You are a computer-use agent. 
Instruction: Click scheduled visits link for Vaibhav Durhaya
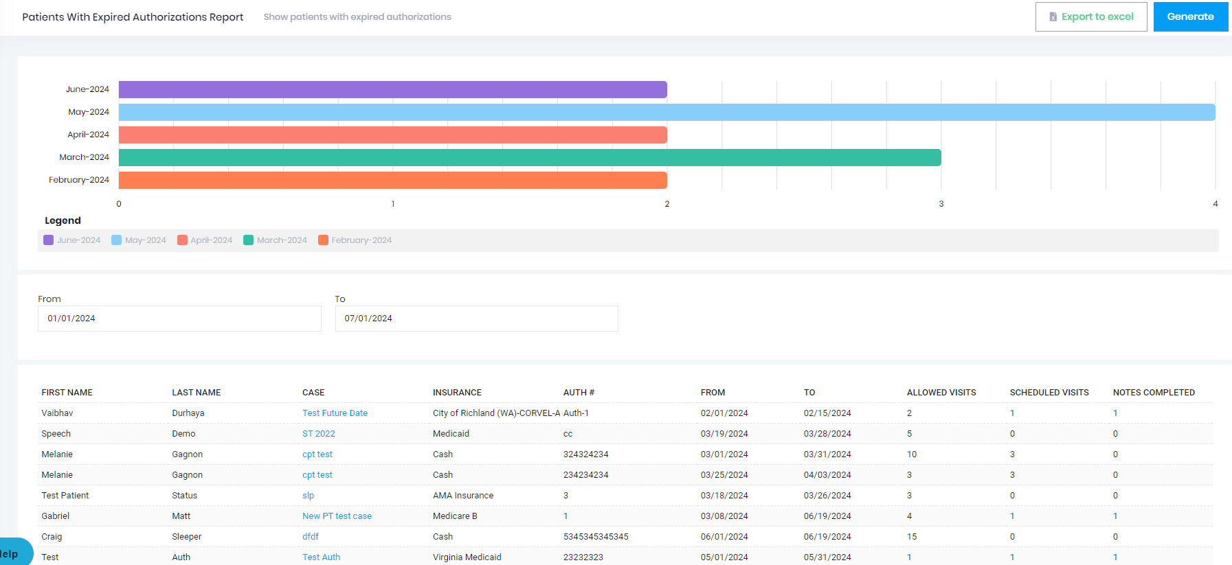tap(1012, 413)
